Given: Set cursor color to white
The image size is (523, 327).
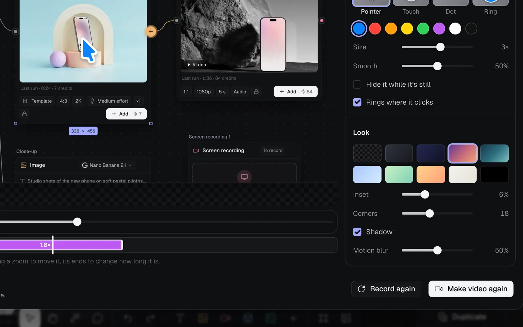Looking at the screenshot, I should [455, 29].
